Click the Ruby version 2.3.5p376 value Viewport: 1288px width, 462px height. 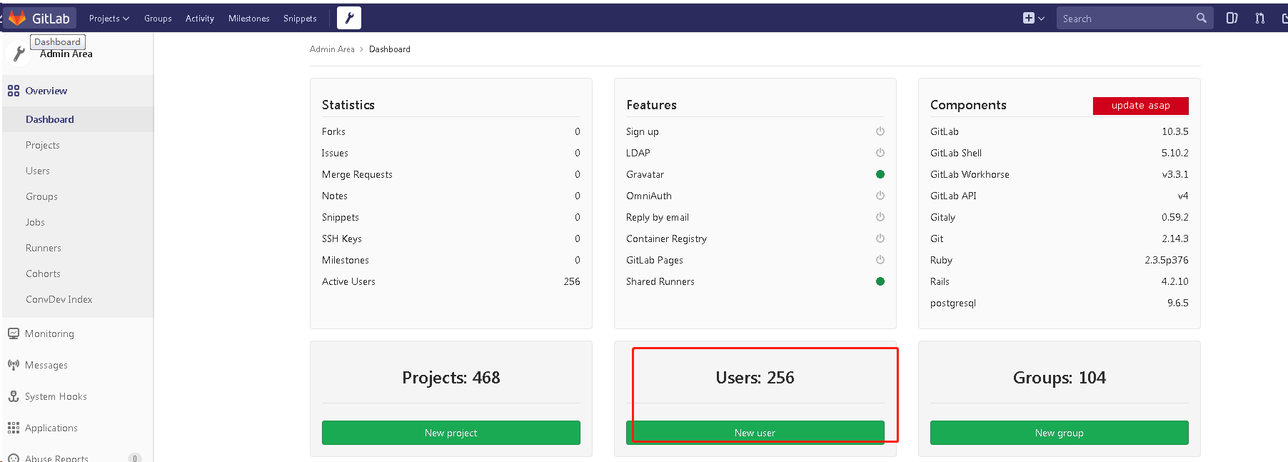point(1167,260)
